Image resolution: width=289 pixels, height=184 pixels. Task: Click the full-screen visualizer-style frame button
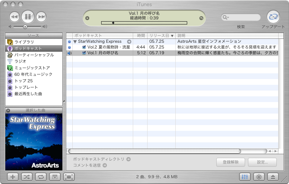[69, 177]
